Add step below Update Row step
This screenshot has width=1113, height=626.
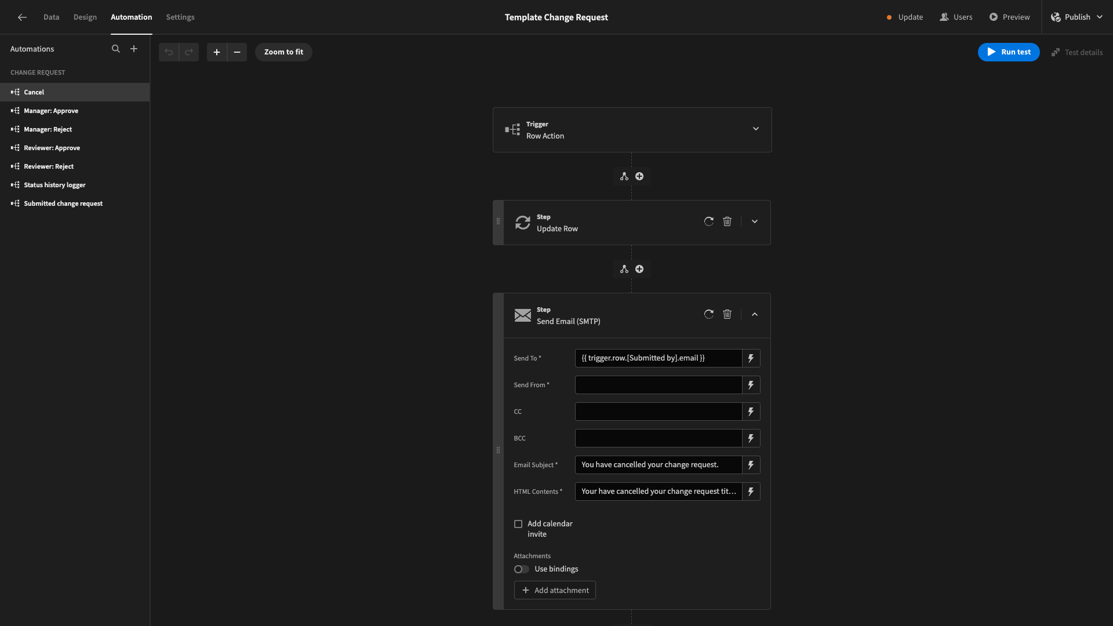coord(639,269)
